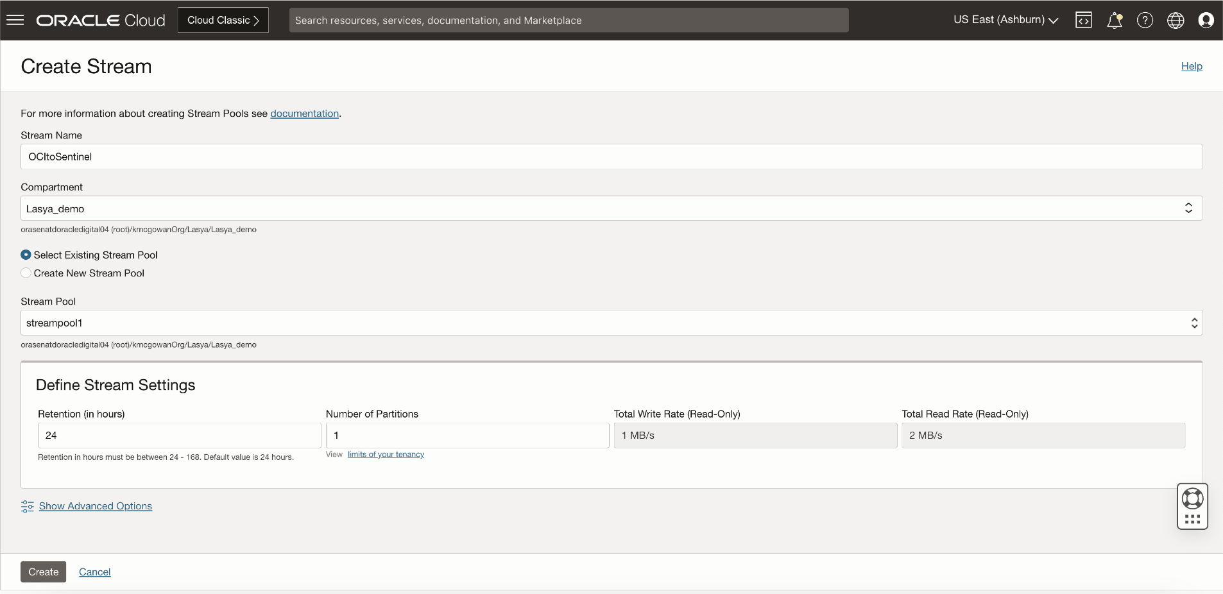Click the Cloud Classic menu item
The width and height of the screenshot is (1223, 594).
222,19
